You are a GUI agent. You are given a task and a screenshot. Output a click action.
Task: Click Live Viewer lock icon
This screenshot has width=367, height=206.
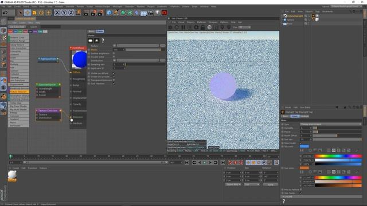pos(202,27)
